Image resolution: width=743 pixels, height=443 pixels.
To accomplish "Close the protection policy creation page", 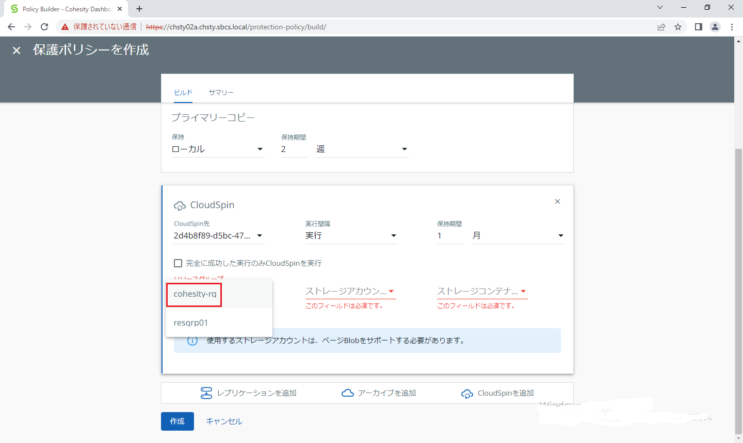I will coord(17,50).
